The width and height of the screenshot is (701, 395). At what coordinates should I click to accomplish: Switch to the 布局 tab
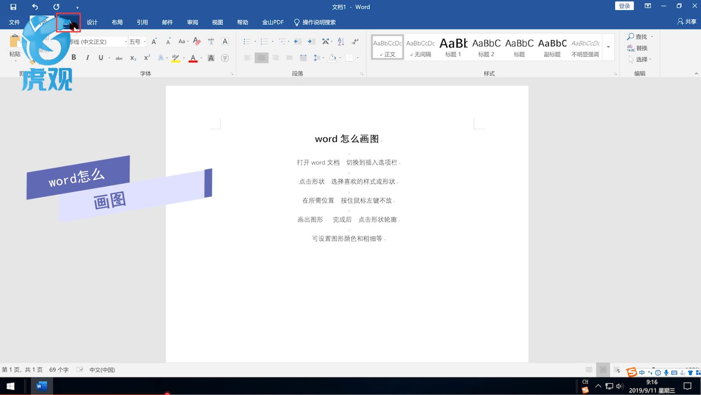click(x=117, y=22)
